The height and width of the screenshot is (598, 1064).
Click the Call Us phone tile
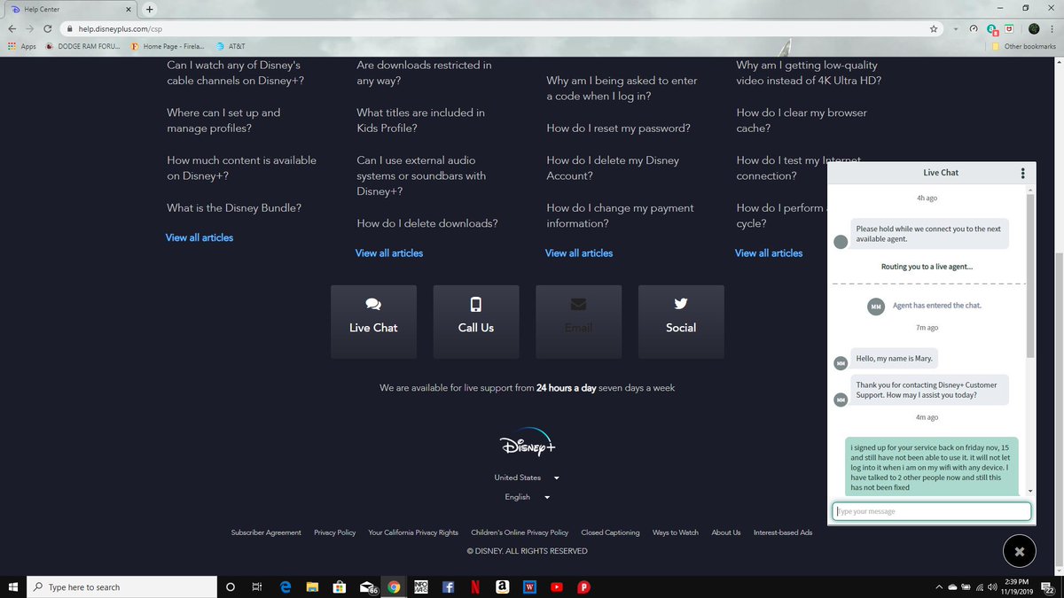pyautogui.click(x=476, y=322)
